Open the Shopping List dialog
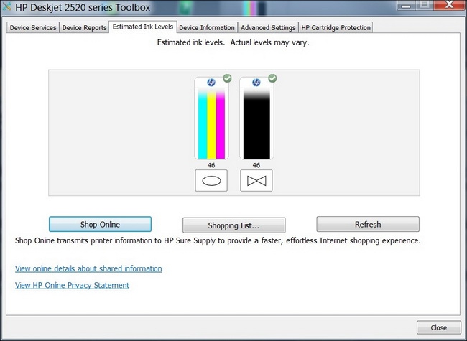 pyautogui.click(x=233, y=225)
